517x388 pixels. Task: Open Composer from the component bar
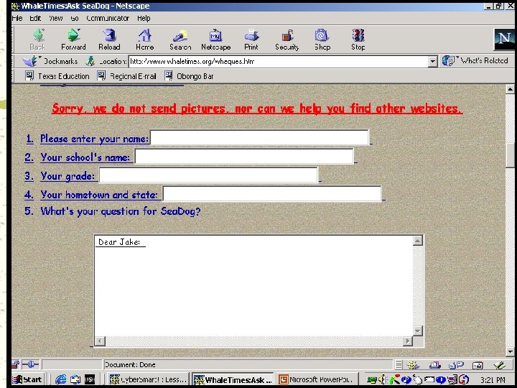[500, 365]
